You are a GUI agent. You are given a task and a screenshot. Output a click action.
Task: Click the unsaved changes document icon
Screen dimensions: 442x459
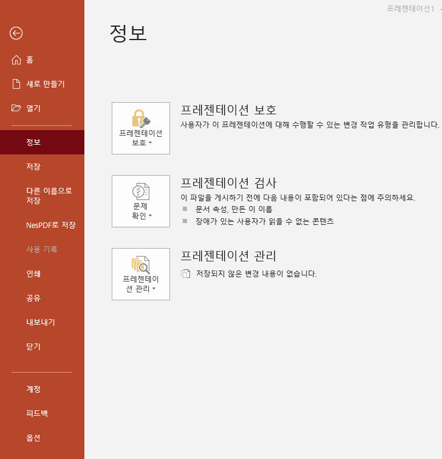pyautogui.click(x=186, y=274)
